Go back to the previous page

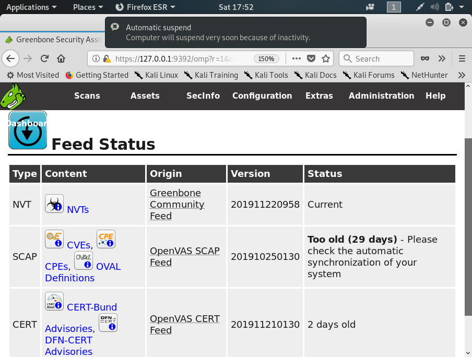[10, 58]
